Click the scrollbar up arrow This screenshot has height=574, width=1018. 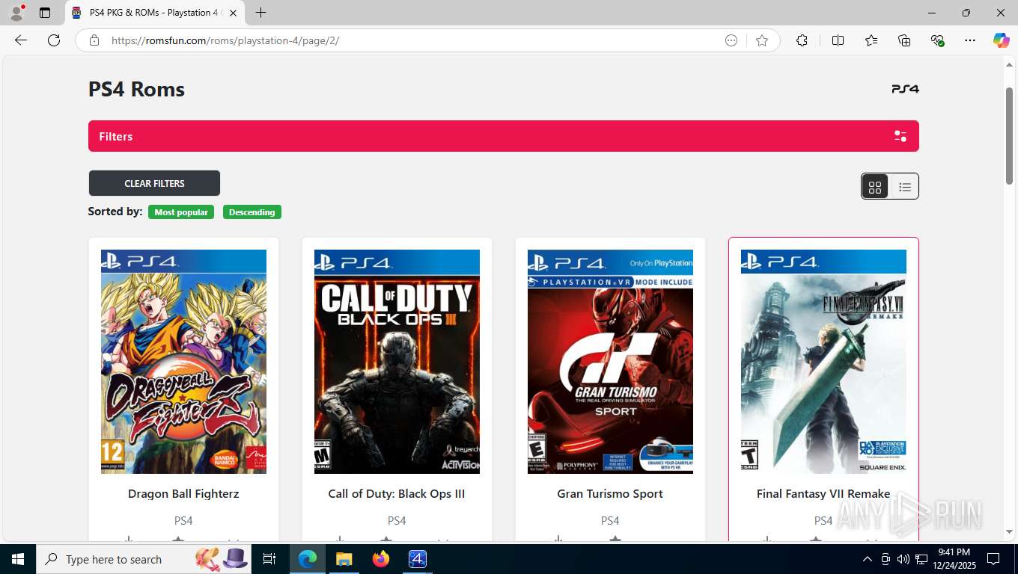coord(1009,66)
